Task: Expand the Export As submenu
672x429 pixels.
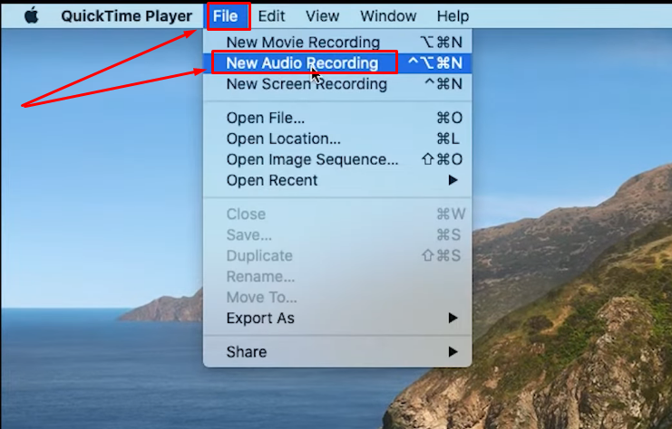Action: point(337,319)
